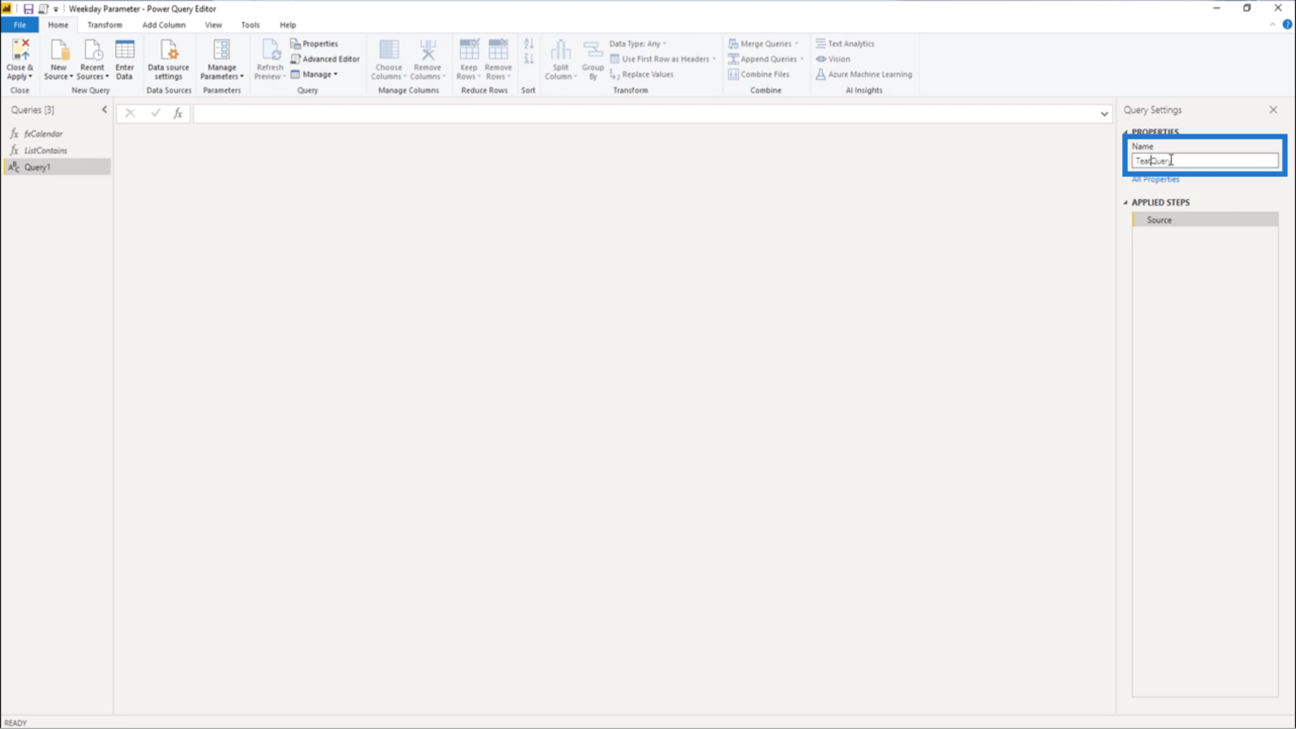Viewport: 1296px width, 729px height.
Task: Click Enter Data icon
Action: pyautogui.click(x=124, y=50)
